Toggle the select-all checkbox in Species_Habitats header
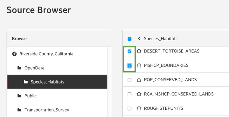The width and height of the screenshot is (229, 117). (129, 39)
